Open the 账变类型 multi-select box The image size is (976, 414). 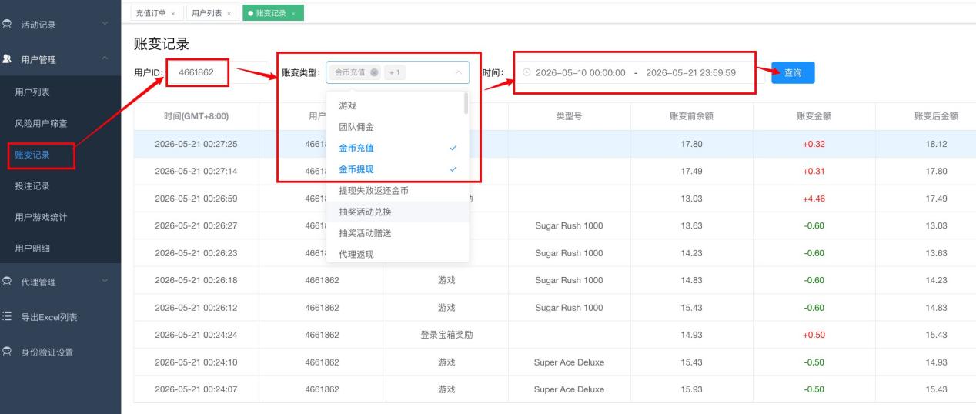[x=397, y=72]
